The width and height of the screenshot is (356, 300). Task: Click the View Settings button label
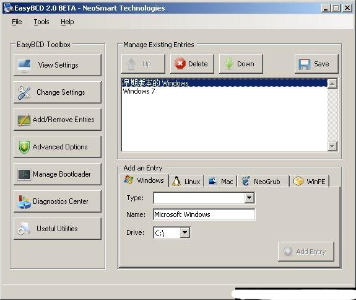58,65
